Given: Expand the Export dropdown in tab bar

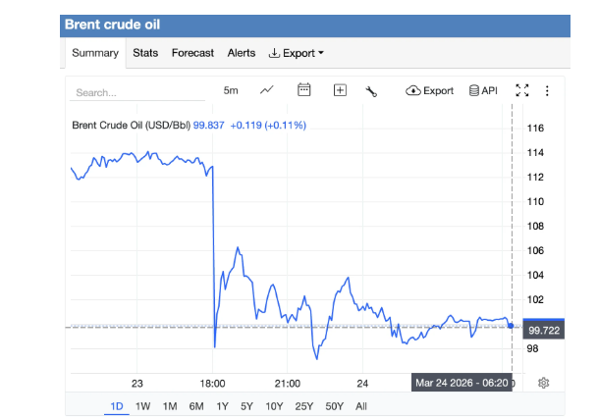Looking at the screenshot, I should [297, 53].
